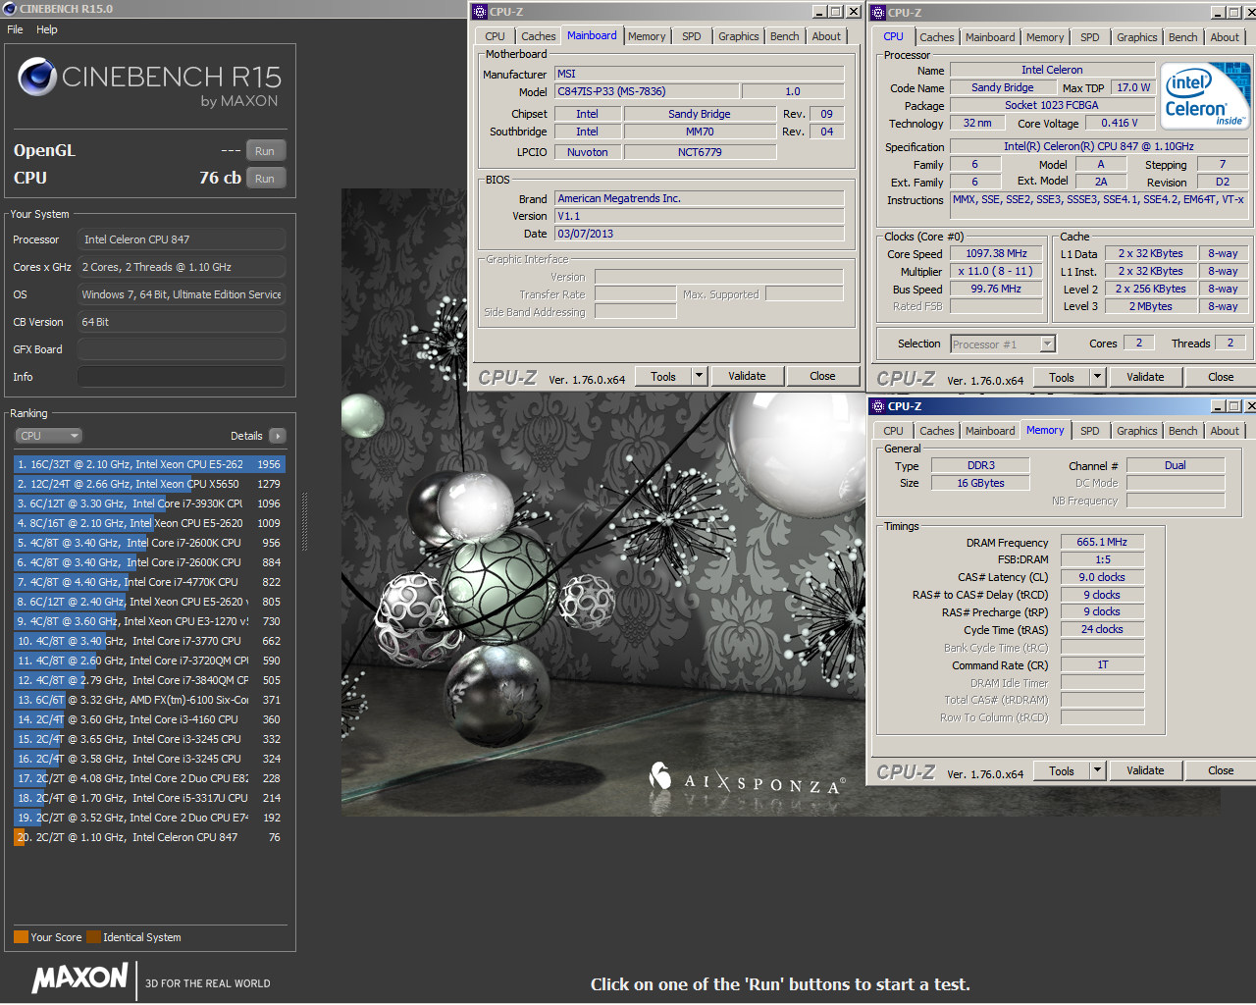Image resolution: width=1256 pixels, height=1005 pixels.
Task: Open Caches tab in CPU tab CPU-Z window
Action: coord(936,37)
